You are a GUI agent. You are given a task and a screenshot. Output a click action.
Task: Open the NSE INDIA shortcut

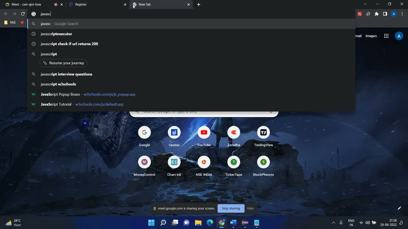pyautogui.click(x=204, y=166)
